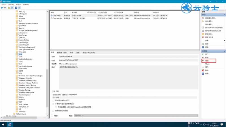Image resolution: width=226 pixels, height=127 pixels.
Task: Click red X 删除 icon under selected item
Action: (x=203, y=70)
